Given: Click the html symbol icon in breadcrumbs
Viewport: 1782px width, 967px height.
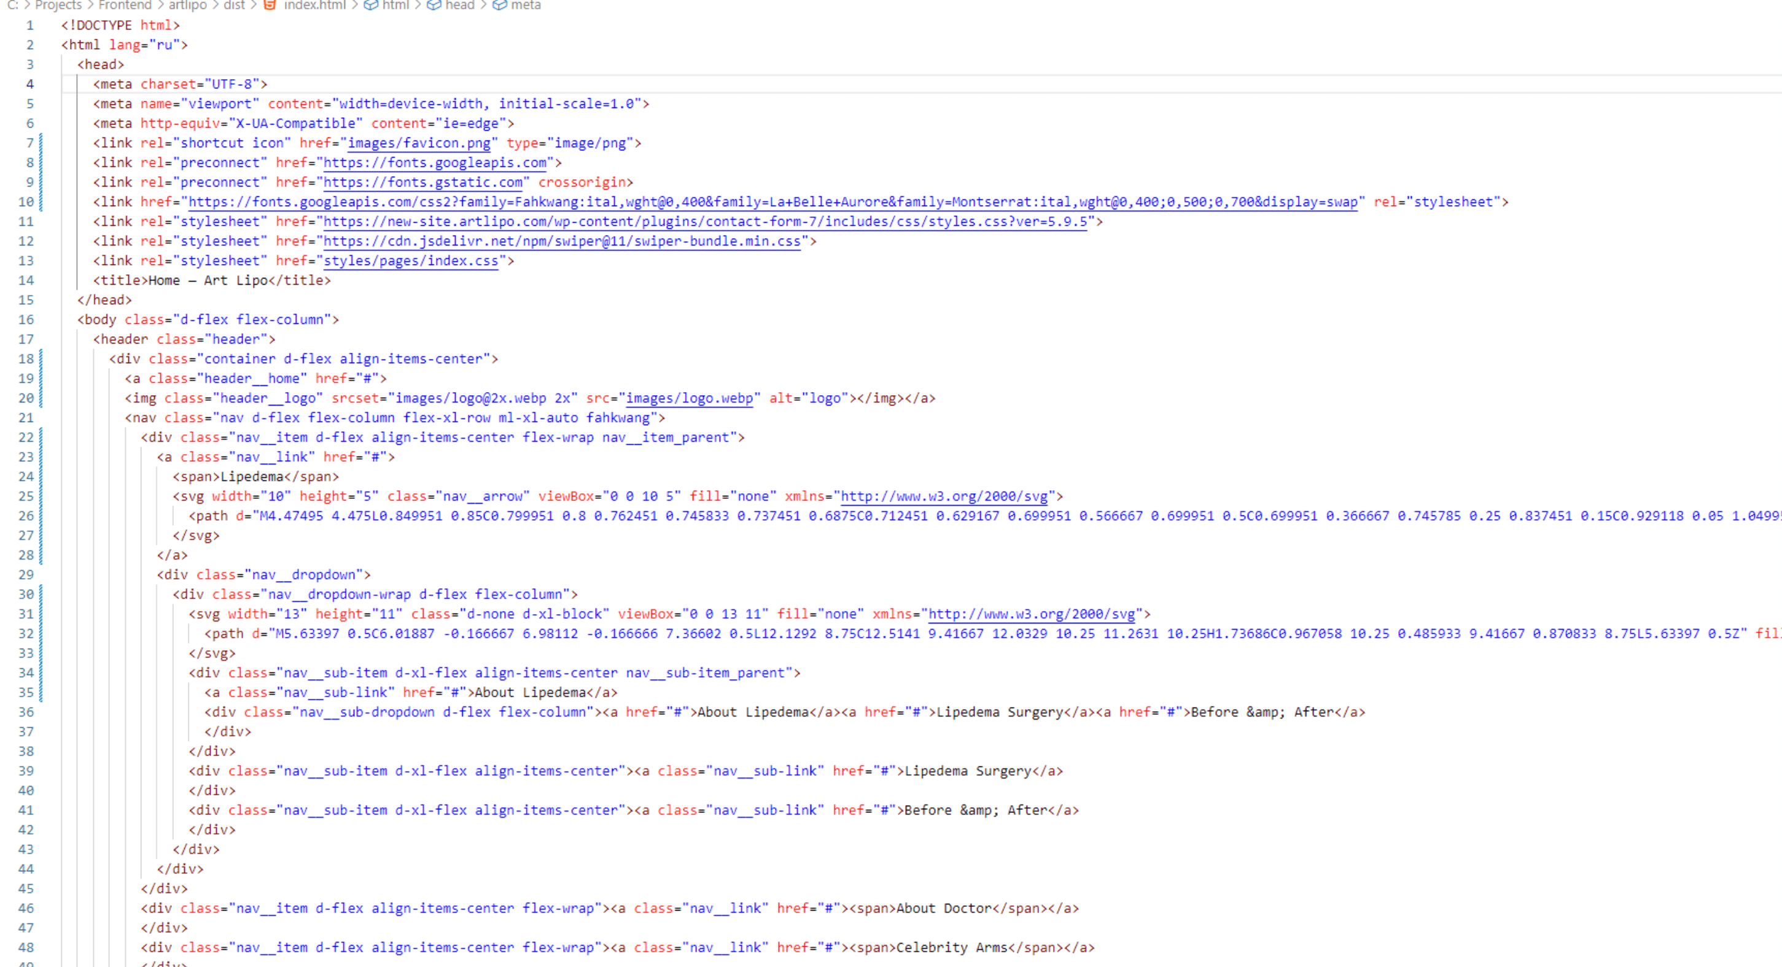Looking at the screenshot, I should click(x=371, y=5).
